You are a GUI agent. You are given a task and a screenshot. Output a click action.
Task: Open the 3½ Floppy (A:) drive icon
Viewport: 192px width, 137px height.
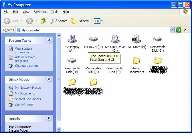tap(72, 39)
